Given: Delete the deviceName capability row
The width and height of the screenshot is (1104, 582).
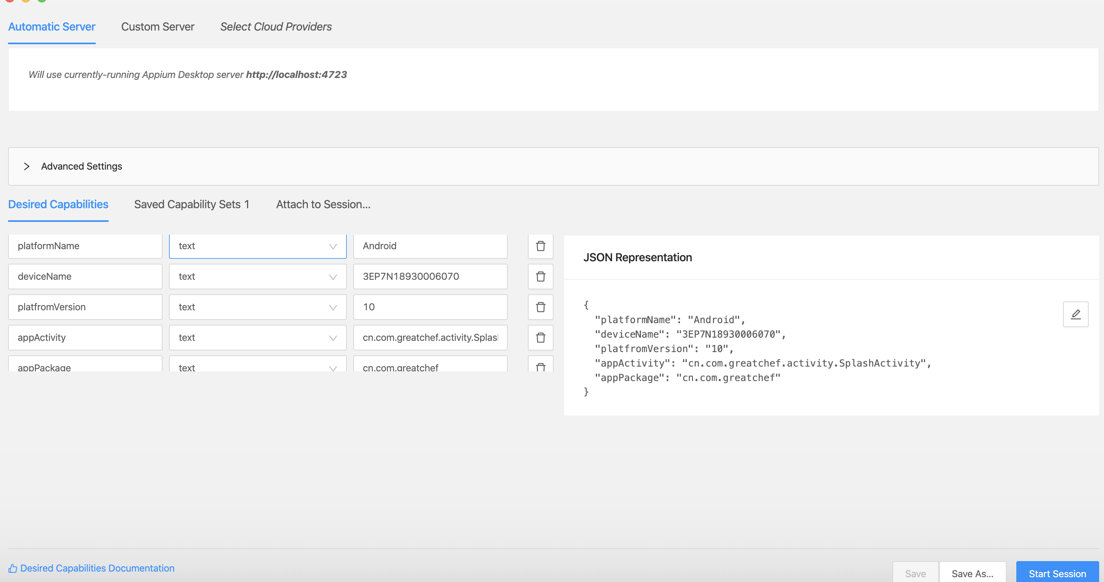Looking at the screenshot, I should click(540, 276).
